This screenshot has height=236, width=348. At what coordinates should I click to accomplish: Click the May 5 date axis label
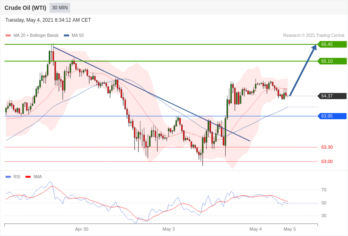point(289,229)
